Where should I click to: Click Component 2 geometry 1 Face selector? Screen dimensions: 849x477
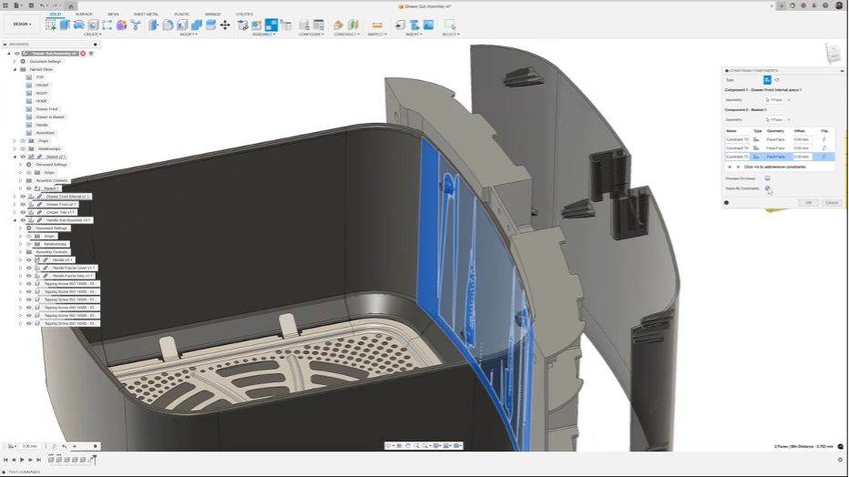click(773, 119)
